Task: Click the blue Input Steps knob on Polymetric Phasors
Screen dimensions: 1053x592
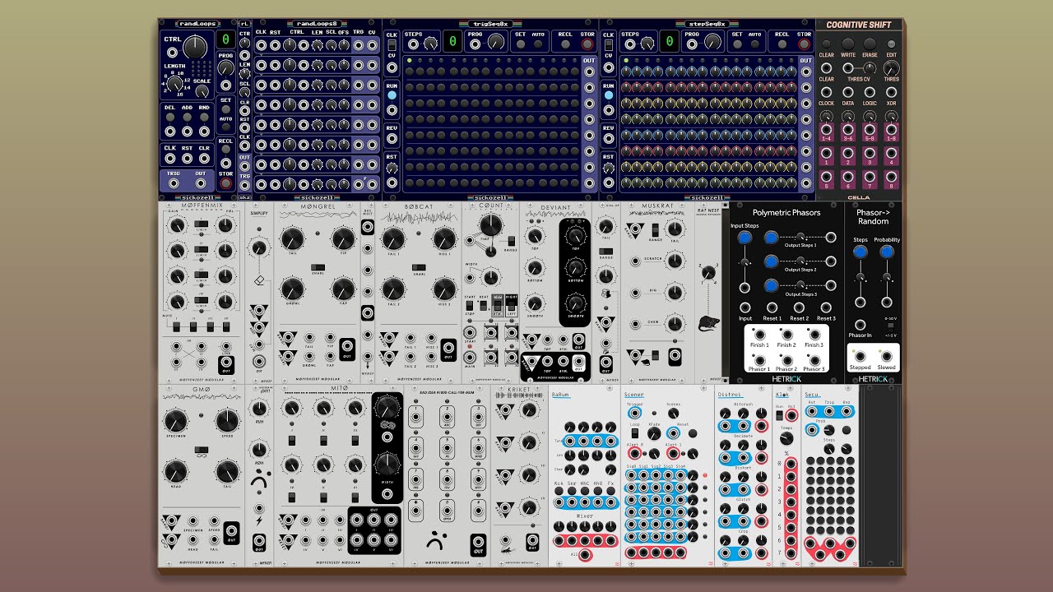Action: (x=745, y=238)
